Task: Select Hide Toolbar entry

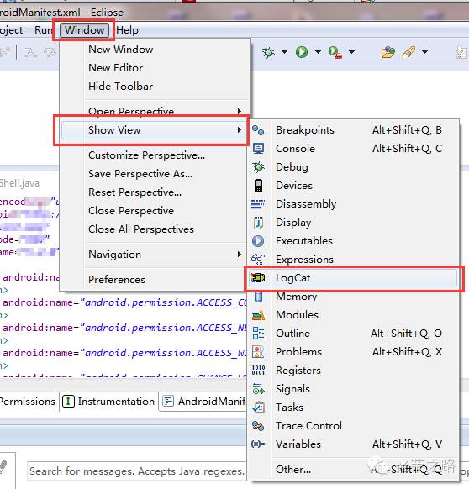Action: [121, 86]
